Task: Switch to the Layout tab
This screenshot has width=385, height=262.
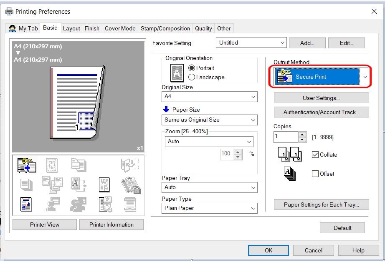Action: [71, 28]
